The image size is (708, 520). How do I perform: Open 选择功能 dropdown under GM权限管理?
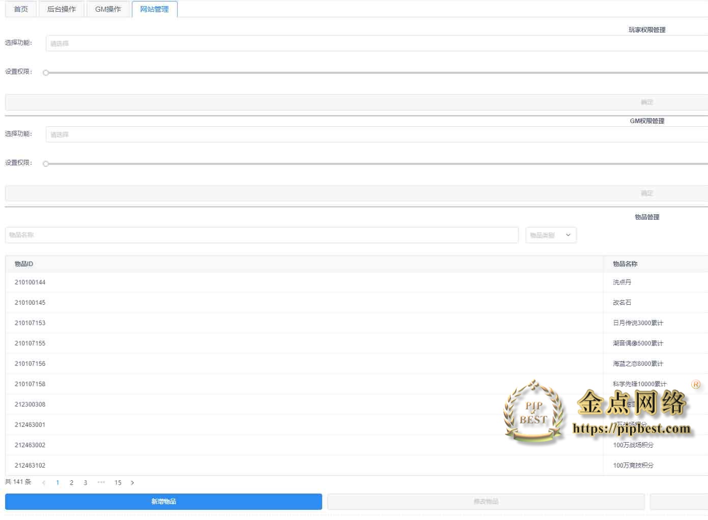tap(377, 134)
